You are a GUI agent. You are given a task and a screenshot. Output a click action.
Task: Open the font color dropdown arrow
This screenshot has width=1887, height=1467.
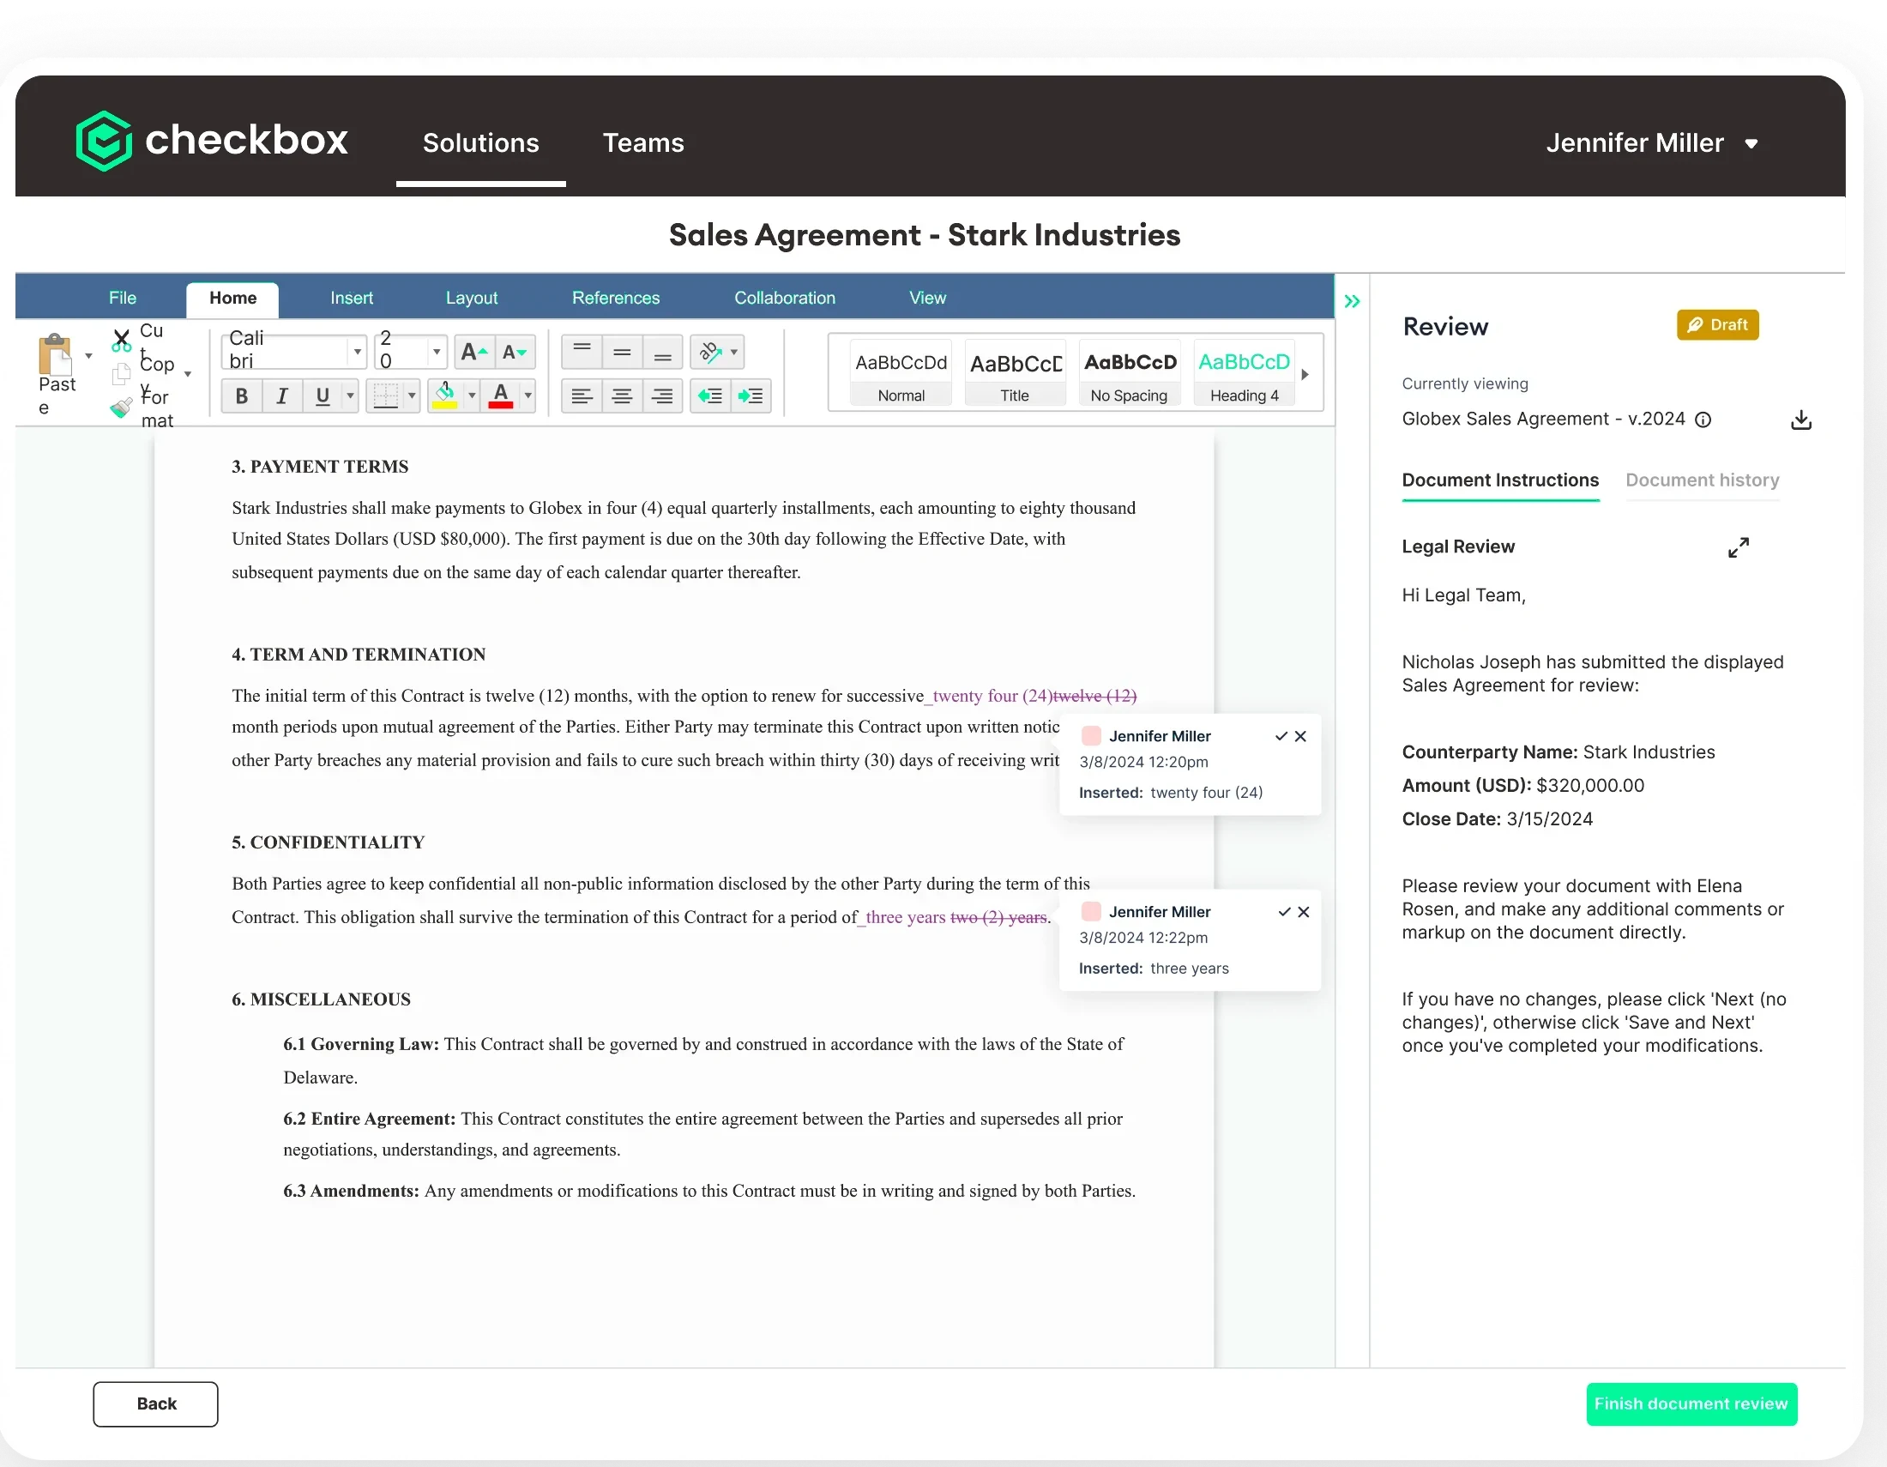[x=528, y=396]
